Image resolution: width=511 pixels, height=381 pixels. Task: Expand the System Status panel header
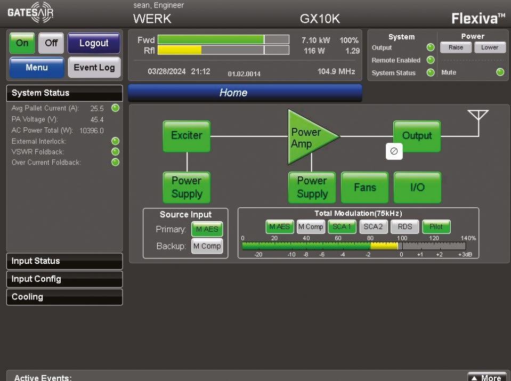[x=64, y=93]
